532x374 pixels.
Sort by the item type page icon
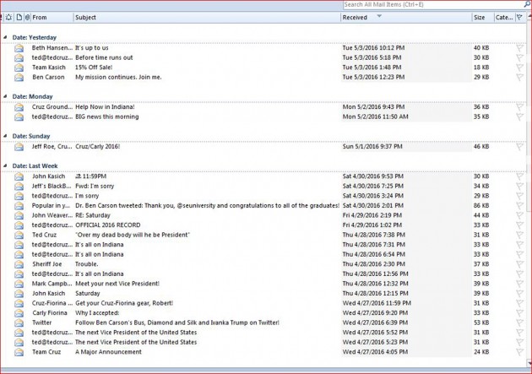(x=19, y=17)
